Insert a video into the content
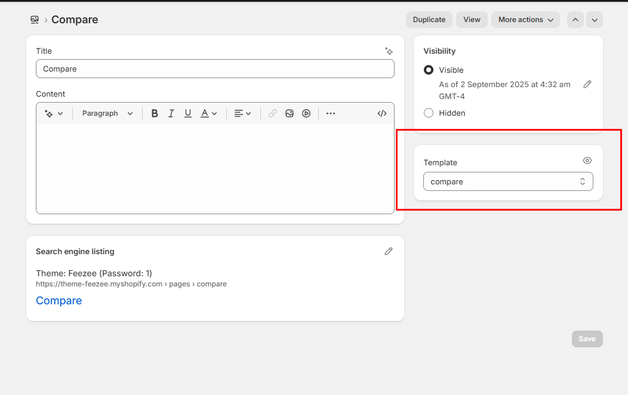628x395 pixels. [x=306, y=113]
